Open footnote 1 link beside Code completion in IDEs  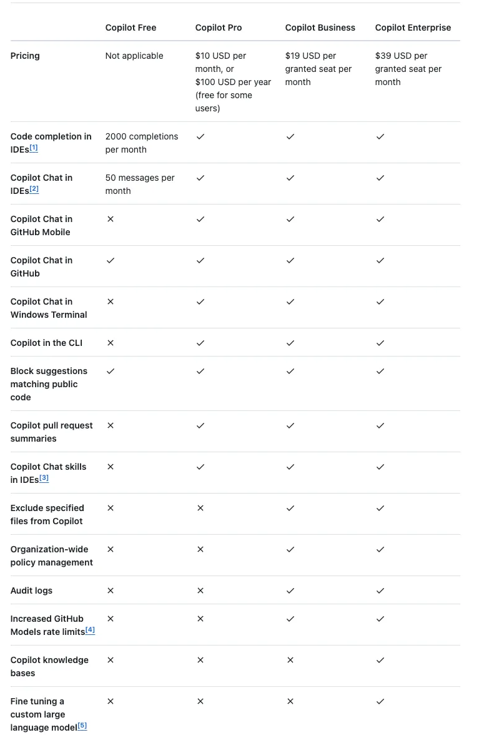(34, 148)
